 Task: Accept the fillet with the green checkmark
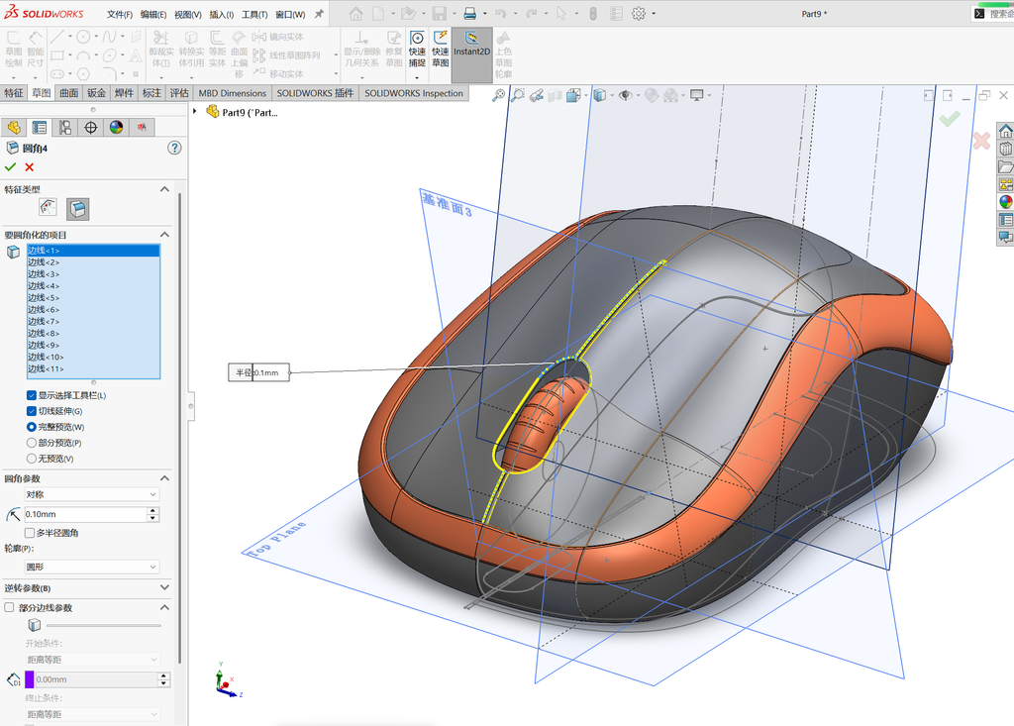click(10, 167)
